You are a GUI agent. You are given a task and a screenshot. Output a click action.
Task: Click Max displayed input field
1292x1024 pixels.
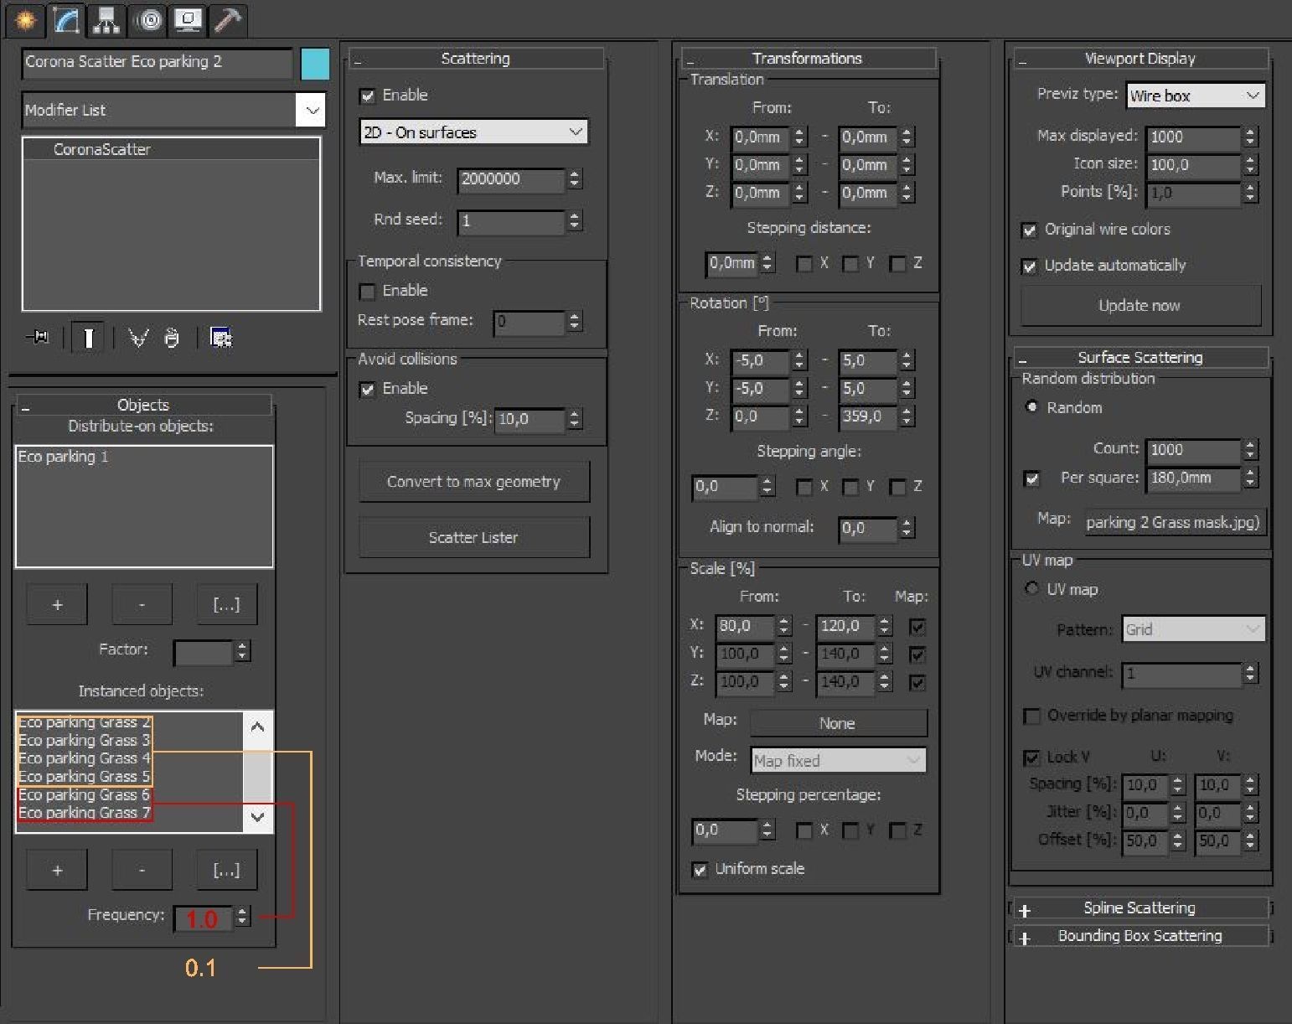tap(1194, 137)
